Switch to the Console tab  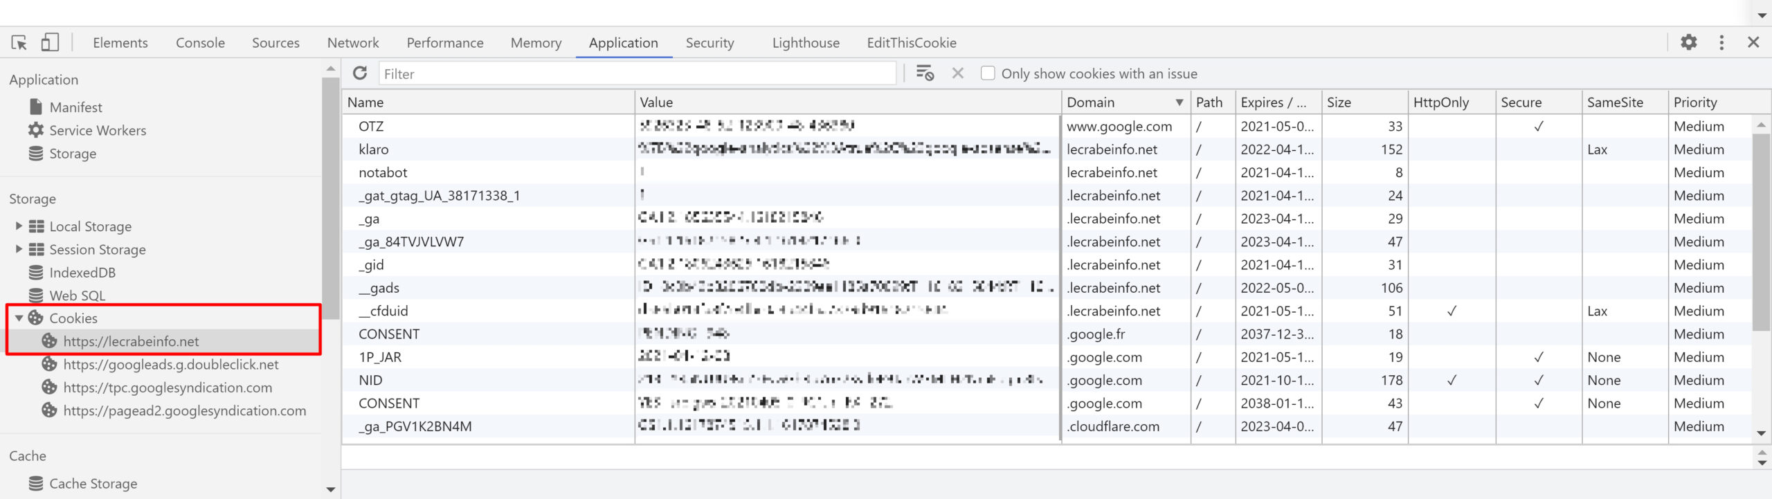coord(200,43)
